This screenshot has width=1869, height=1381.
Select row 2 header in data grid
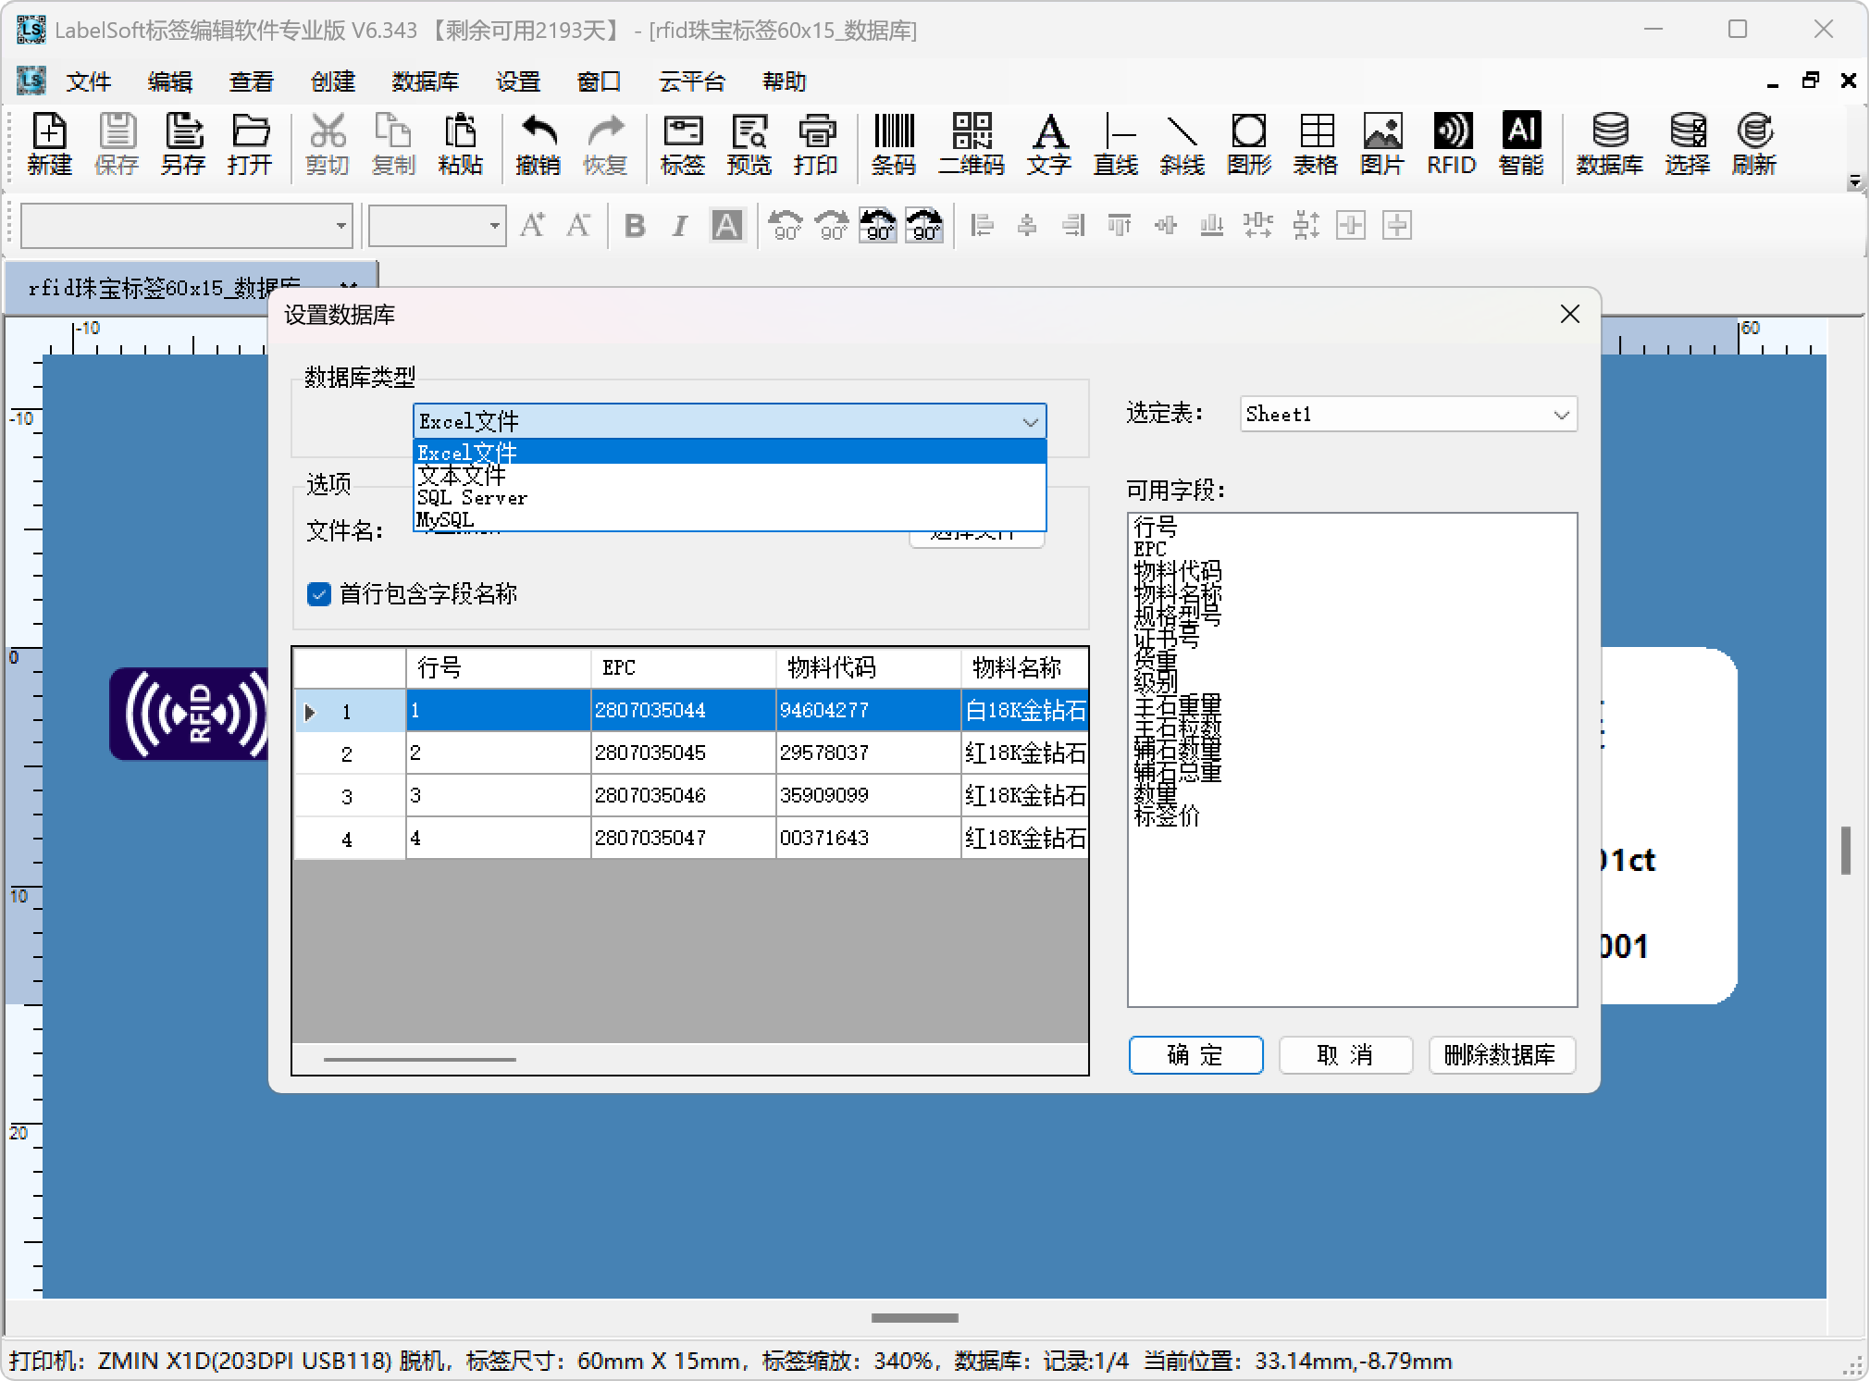click(x=349, y=753)
